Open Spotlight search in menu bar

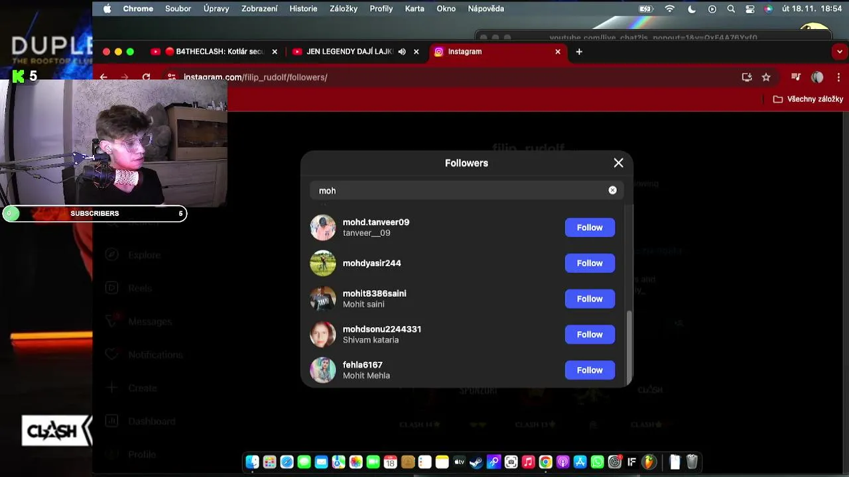(x=731, y=9)
